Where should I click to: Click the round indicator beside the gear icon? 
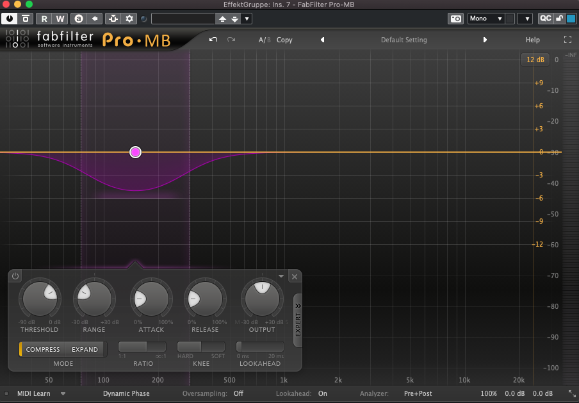pyautogui.click(x=144, y=19)
